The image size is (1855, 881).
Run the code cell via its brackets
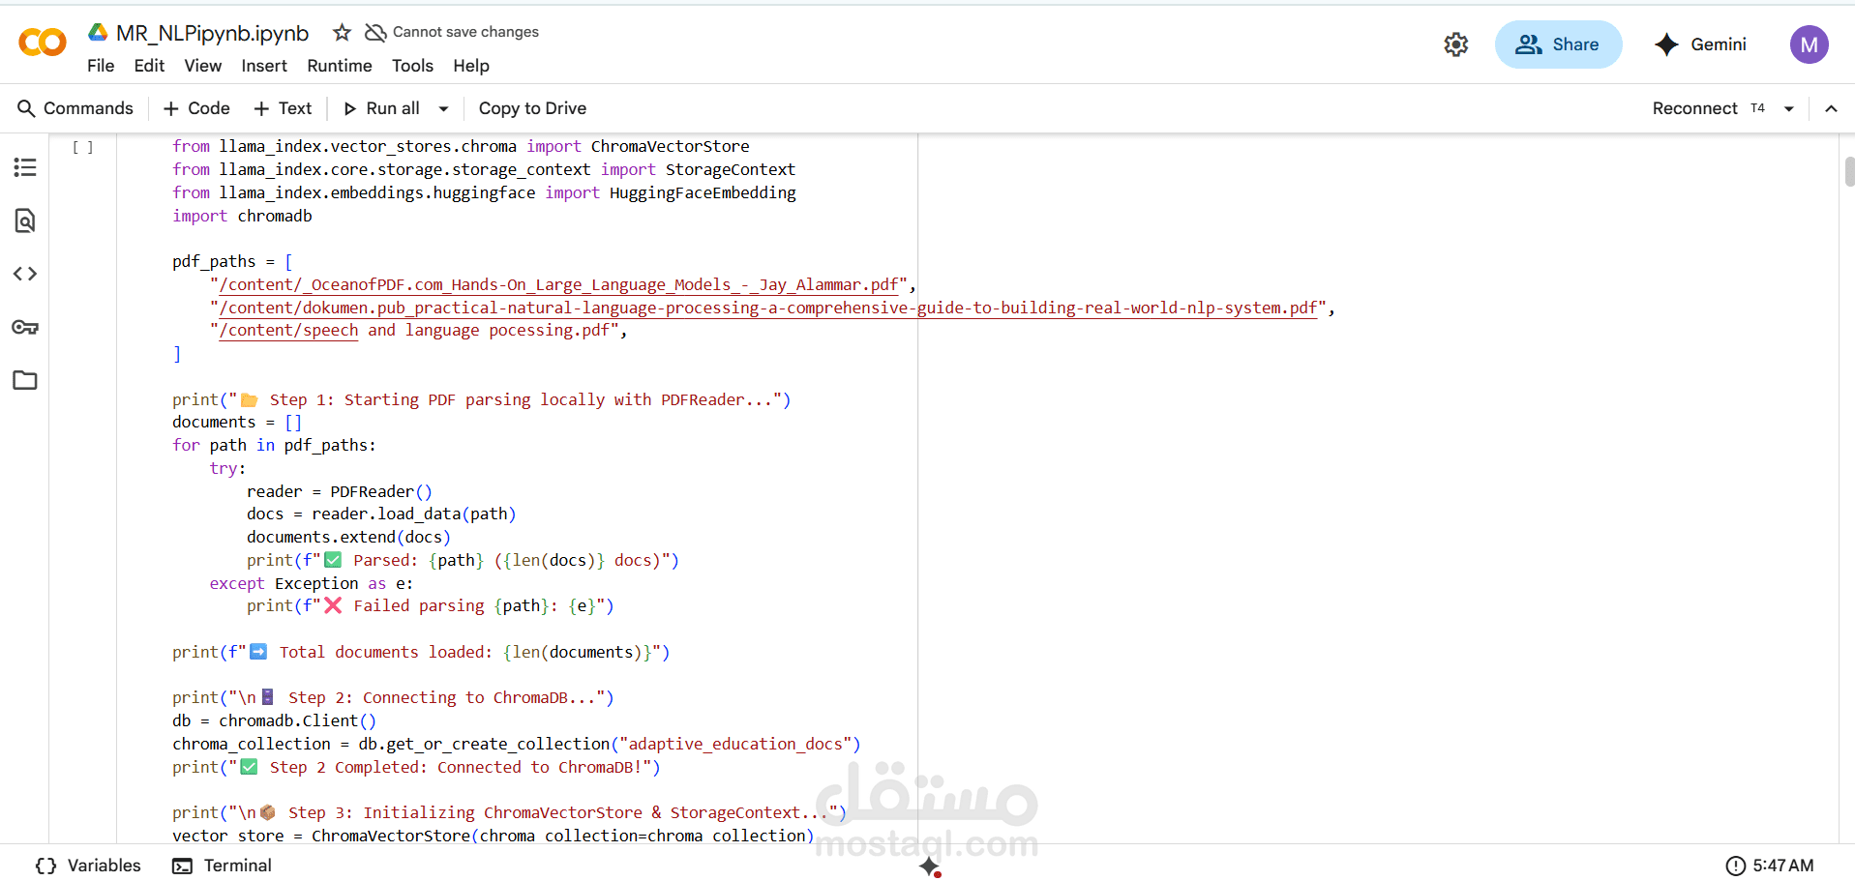(x=83, y=147)
